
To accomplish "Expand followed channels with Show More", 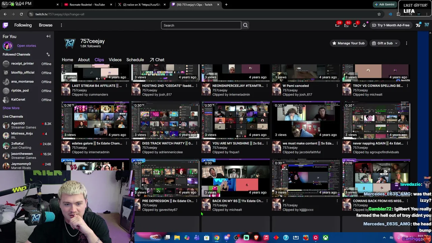I will click(x=11, y=108).
